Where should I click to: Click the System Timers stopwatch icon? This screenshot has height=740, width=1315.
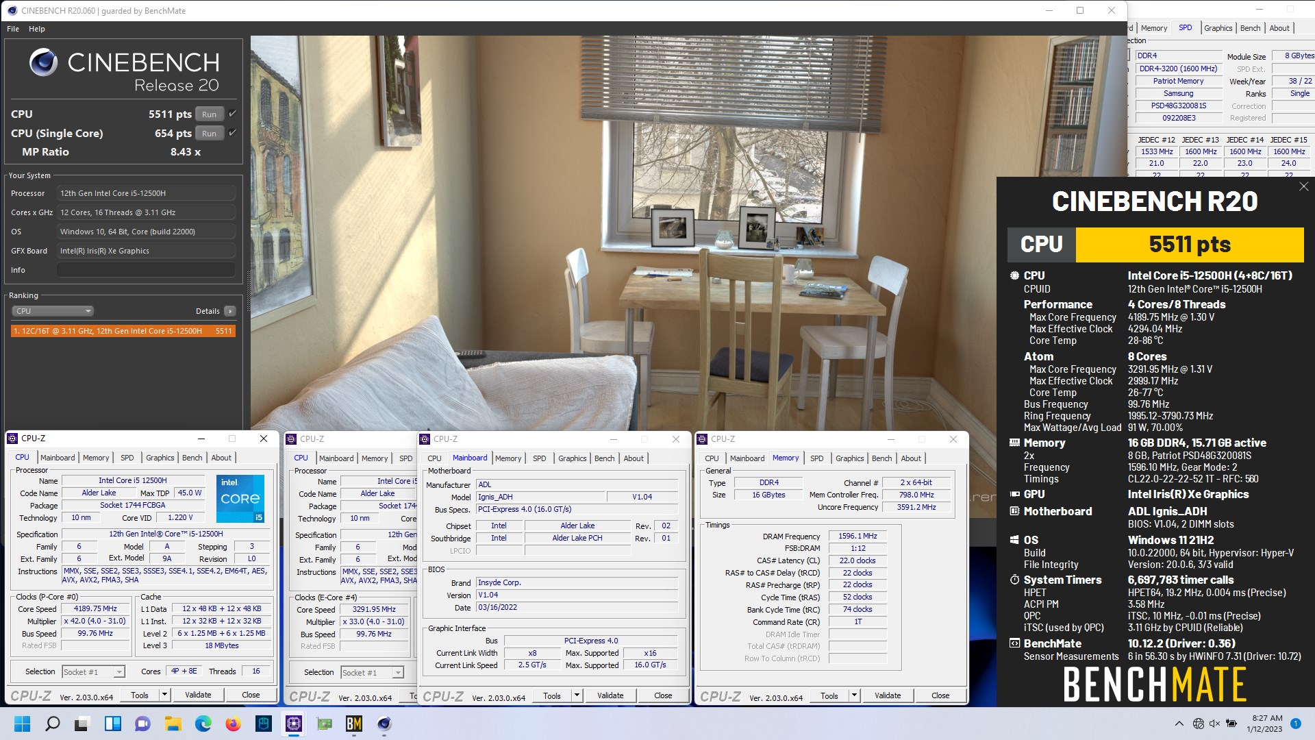tap(1014, 580)
